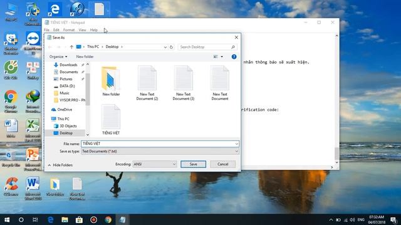Open Microsoft Store from the taskbar

tap(79, 219)
